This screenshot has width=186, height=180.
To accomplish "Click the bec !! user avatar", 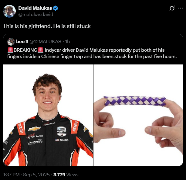I will pyautogui.click(x=11, y=42).
